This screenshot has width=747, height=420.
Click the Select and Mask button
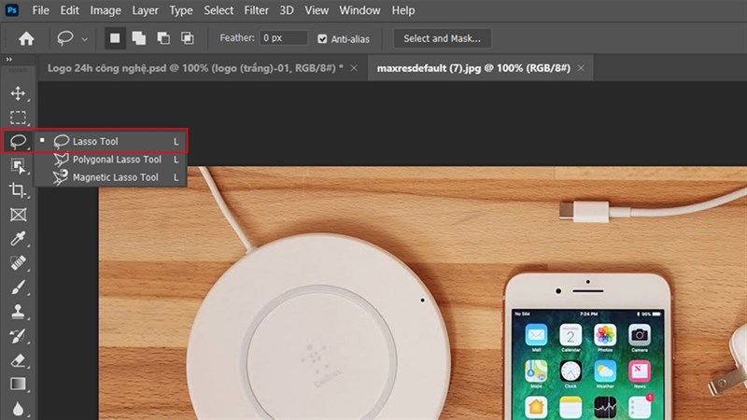(442, 38)
